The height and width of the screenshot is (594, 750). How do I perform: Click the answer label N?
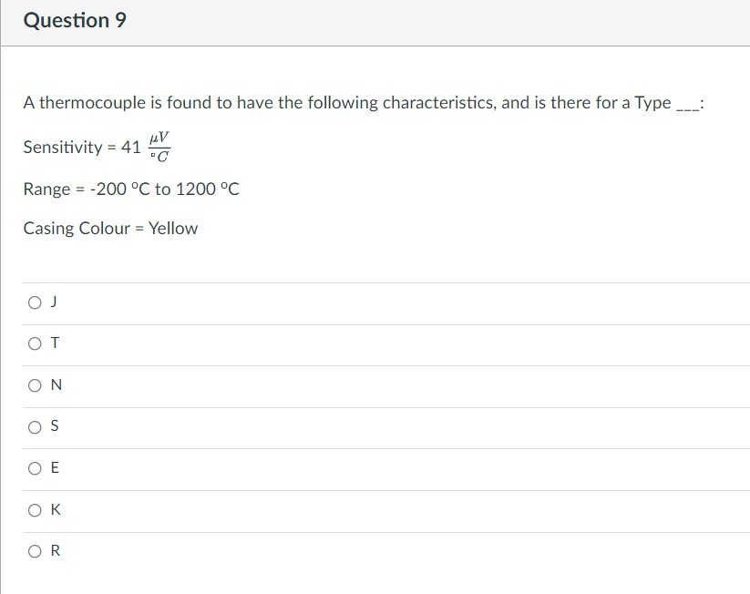(54, 384)
